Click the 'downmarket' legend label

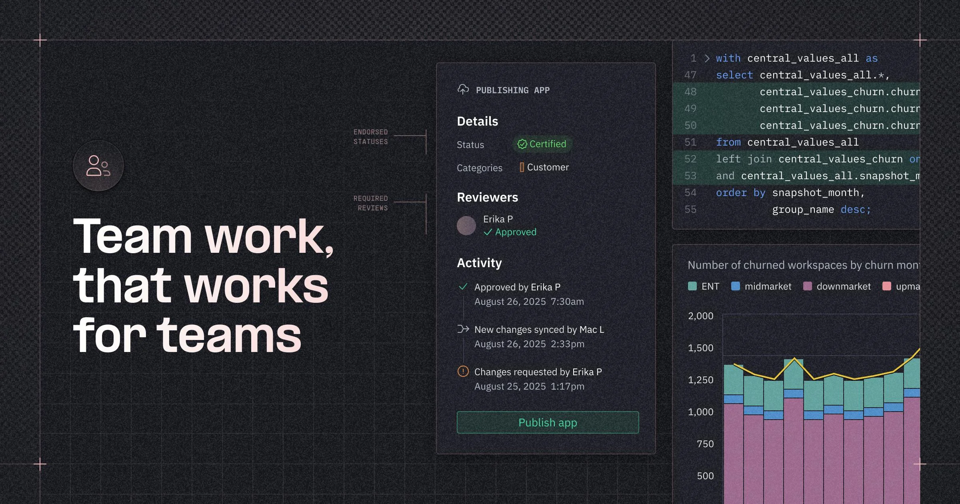(x=844, y=286)
